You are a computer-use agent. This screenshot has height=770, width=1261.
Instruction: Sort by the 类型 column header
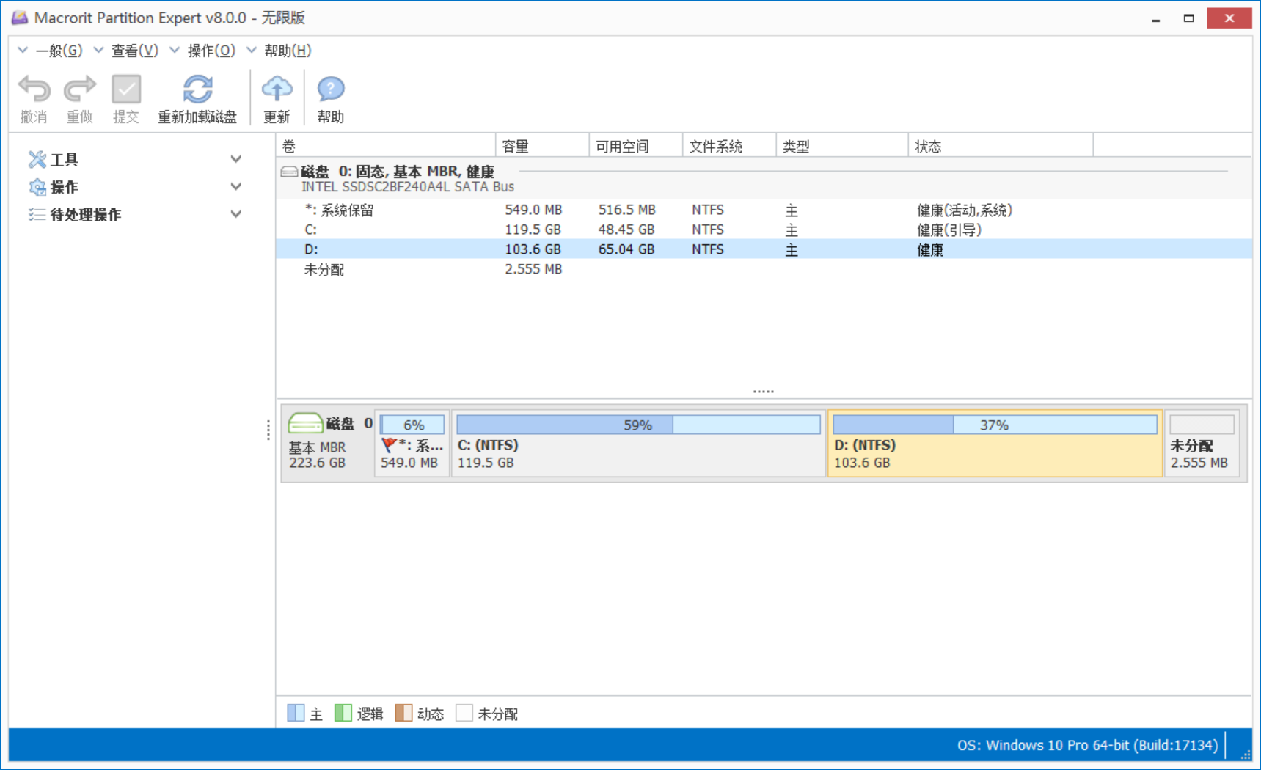point(842,146)
